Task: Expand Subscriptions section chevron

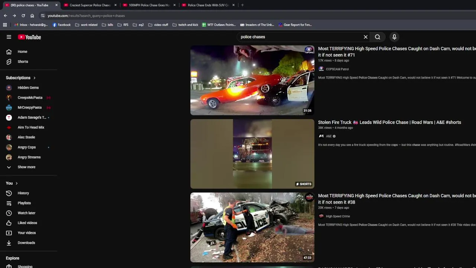Action: coord(34,78)
